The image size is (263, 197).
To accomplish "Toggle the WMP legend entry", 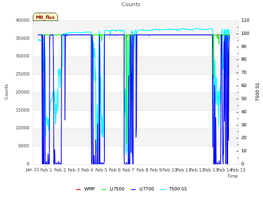I will (x=85, y=189).
